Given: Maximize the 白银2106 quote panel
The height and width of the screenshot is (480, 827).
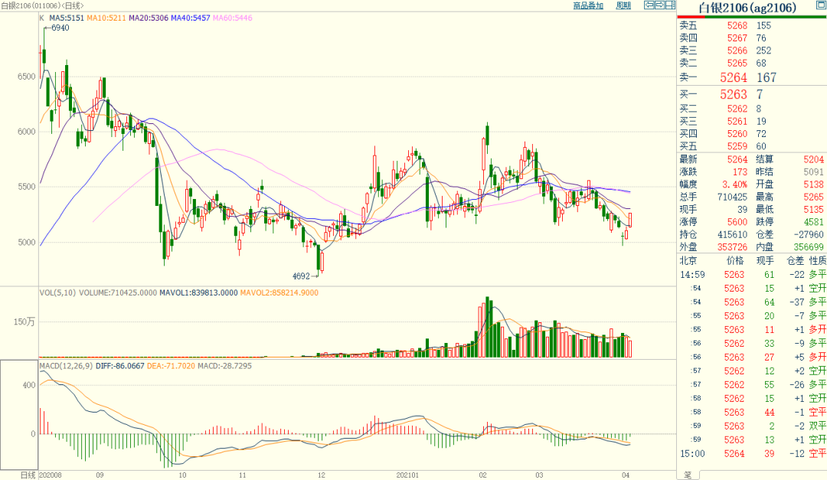Looking at the screenshot, I should click(x=821, y=5).
